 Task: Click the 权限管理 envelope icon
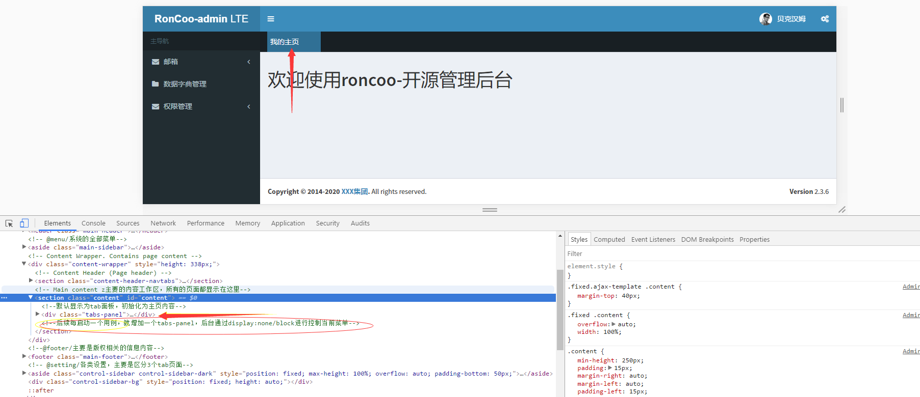pyautogui.click(x=156, y=106)
